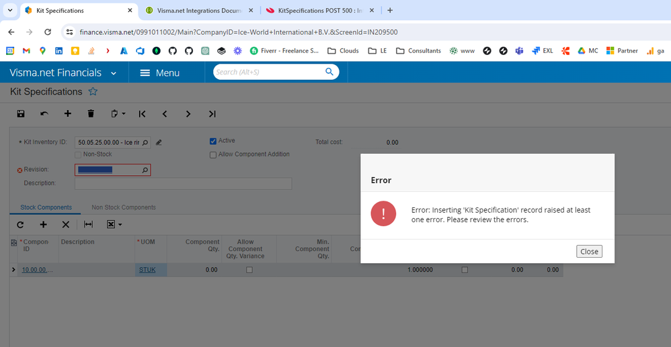Switch to the Non Stock Components tab
Viewport: 671px width, 347px height.
tap(124, 207)
